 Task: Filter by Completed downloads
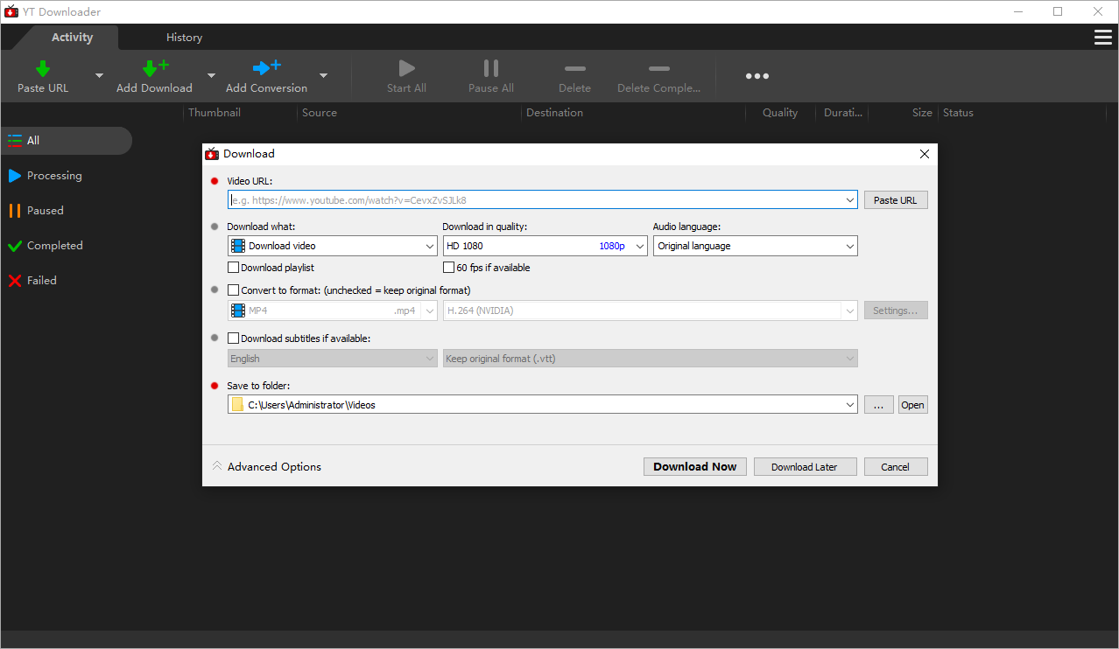(54, 246)
